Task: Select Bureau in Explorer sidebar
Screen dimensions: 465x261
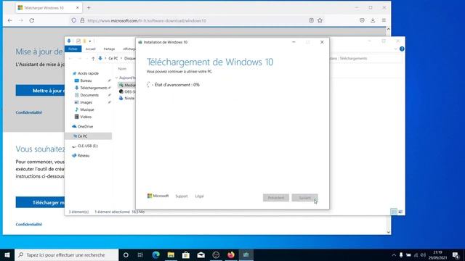Action: coord(86,80)
